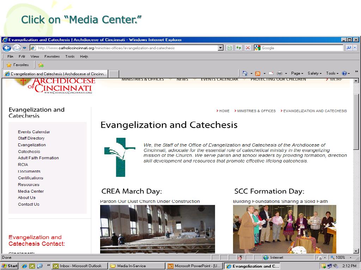Click the RSS Feeds icon

258,73
